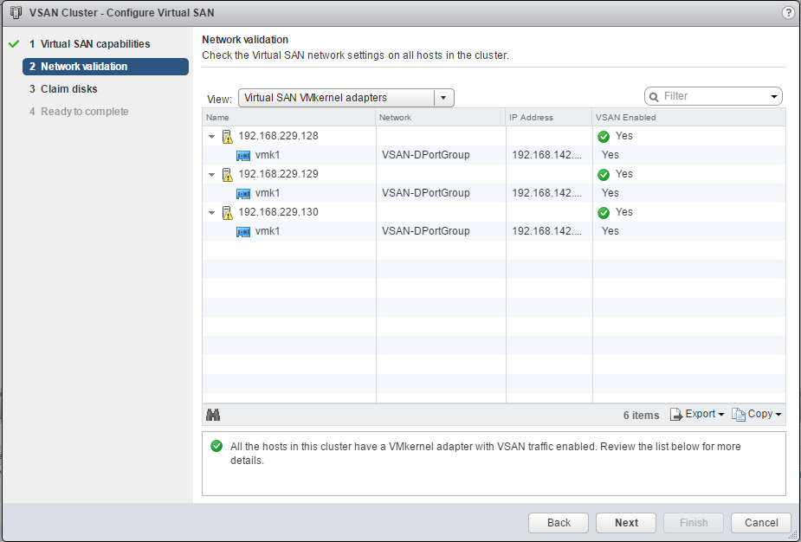Click the green check icon in status message
Screen dimensions: 801x542
pos(216,446)
